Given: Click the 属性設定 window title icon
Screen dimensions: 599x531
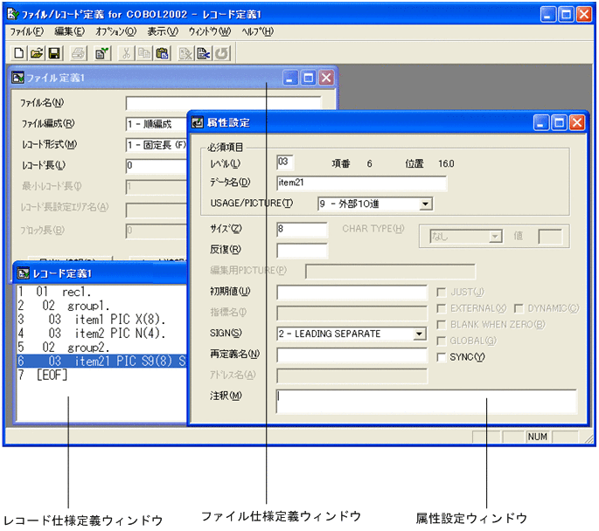Looking at the screenshot, I should 197,122.
